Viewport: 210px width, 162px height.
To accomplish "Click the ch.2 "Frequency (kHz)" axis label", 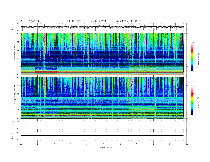I will click(15, 94).
